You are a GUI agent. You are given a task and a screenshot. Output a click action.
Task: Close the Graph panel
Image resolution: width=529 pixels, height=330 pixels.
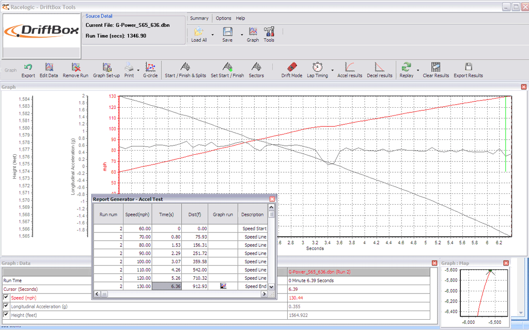[524, 87]
